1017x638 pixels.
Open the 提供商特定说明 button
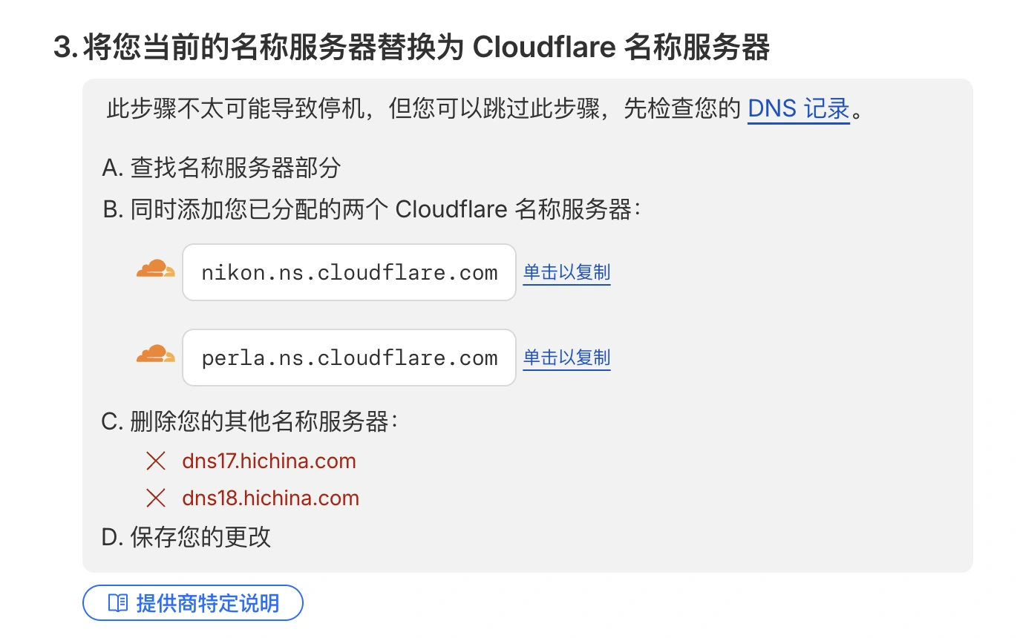point(193,603)
